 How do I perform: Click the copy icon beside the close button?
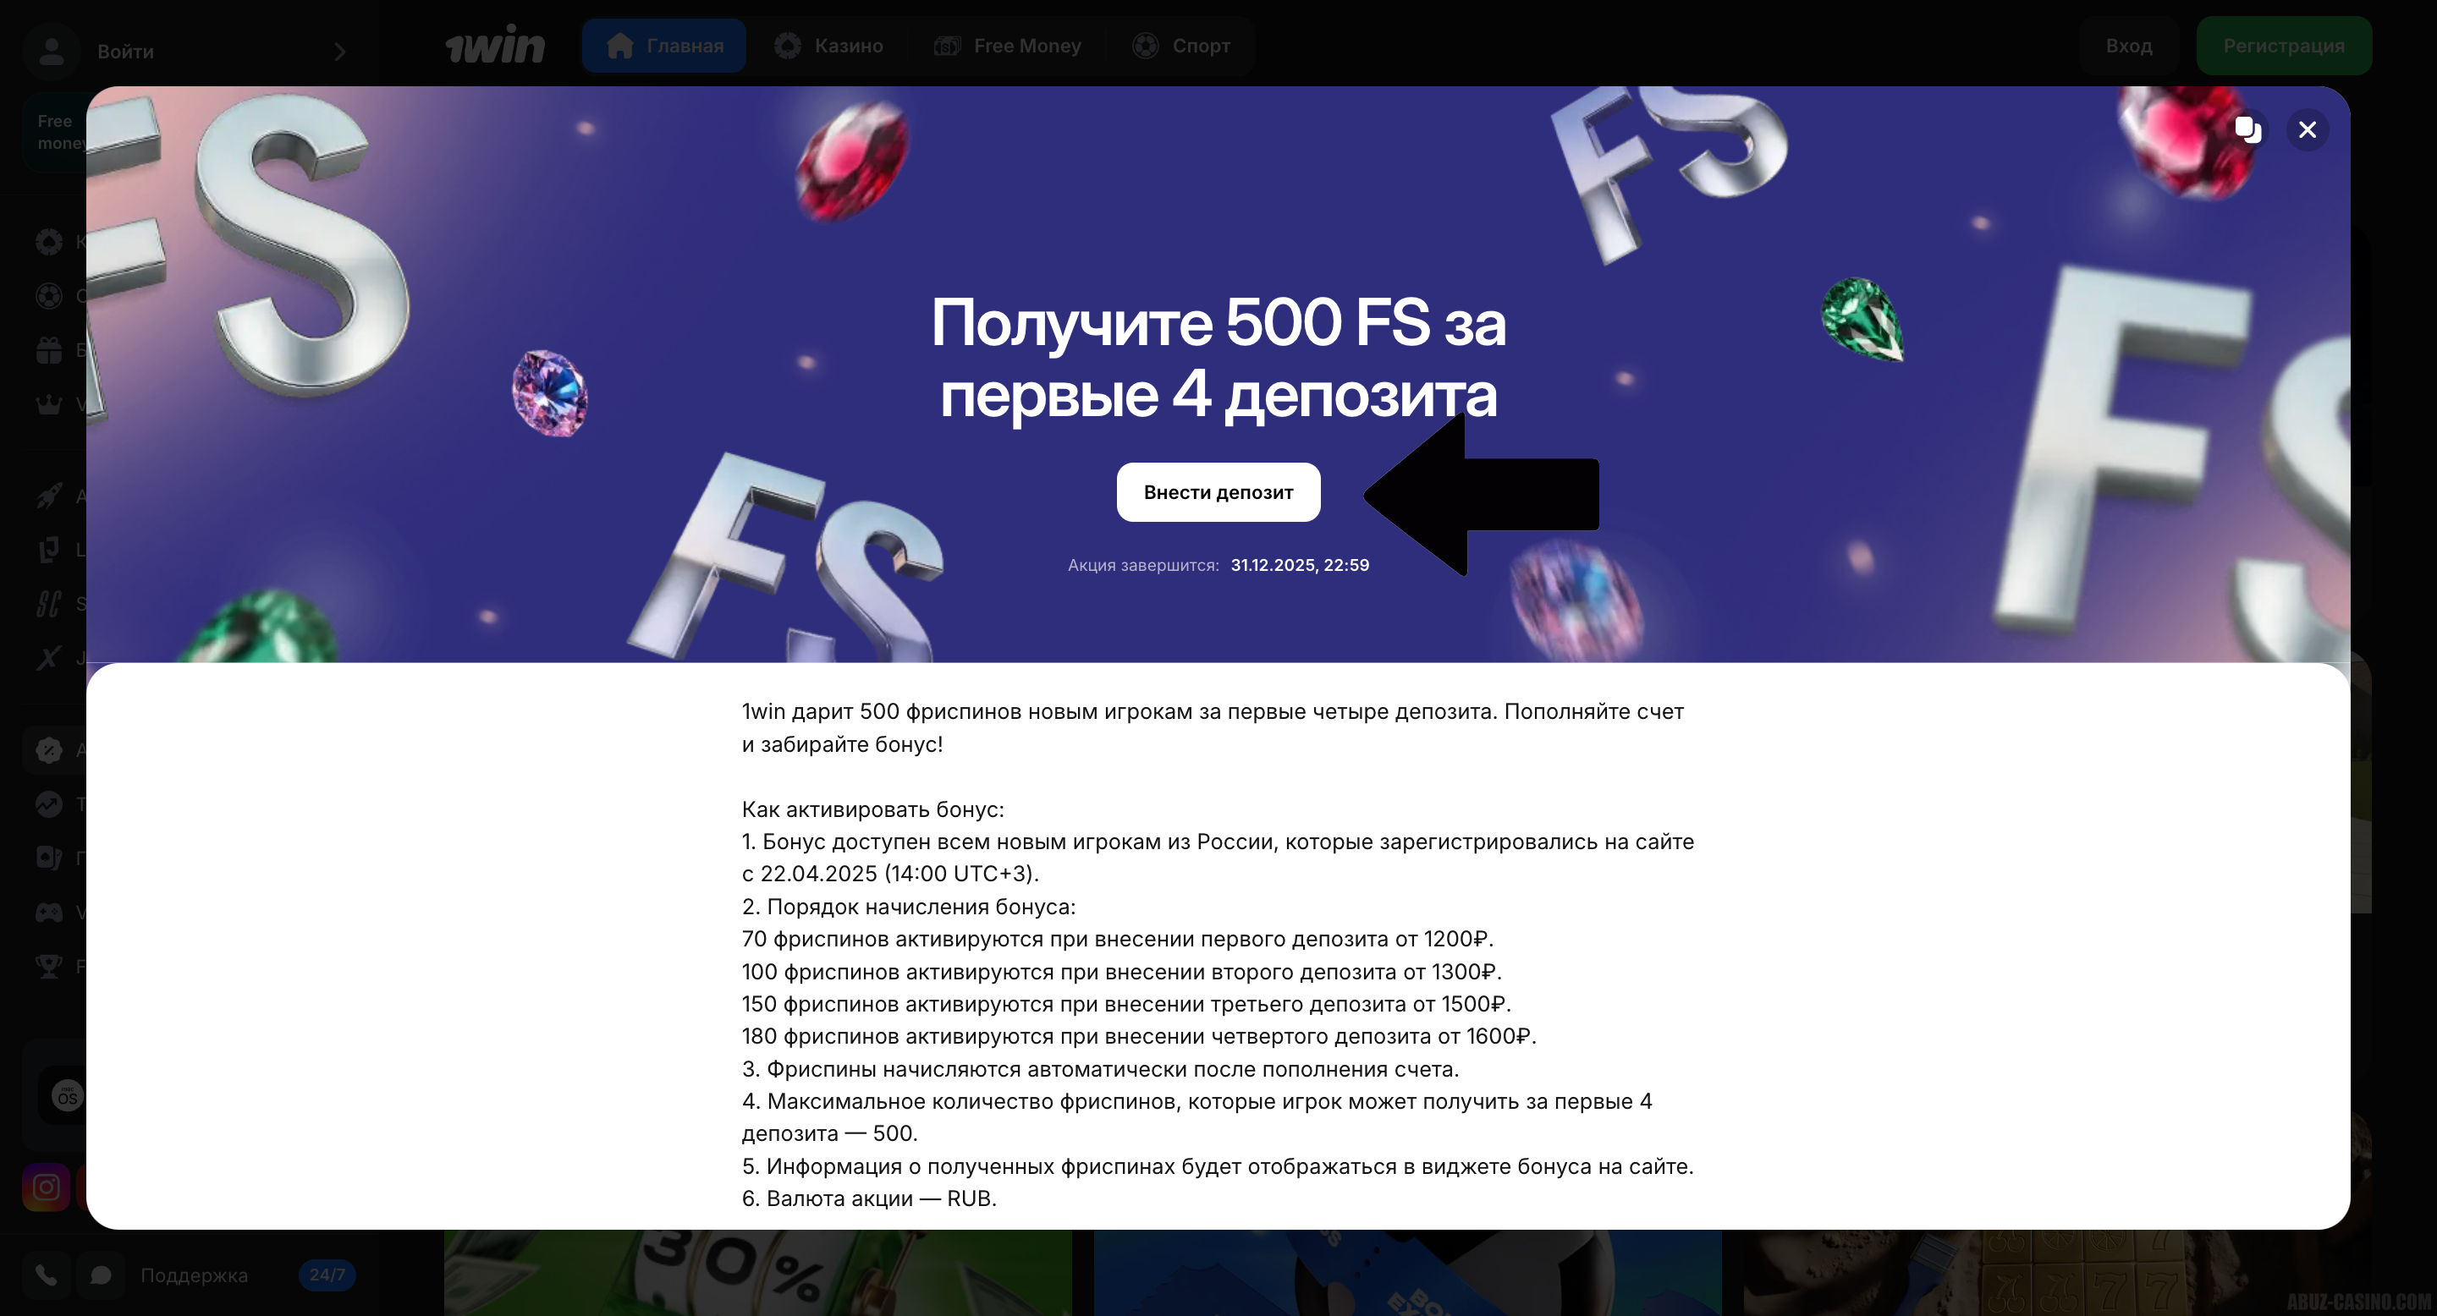click(x=2247, y=129)
